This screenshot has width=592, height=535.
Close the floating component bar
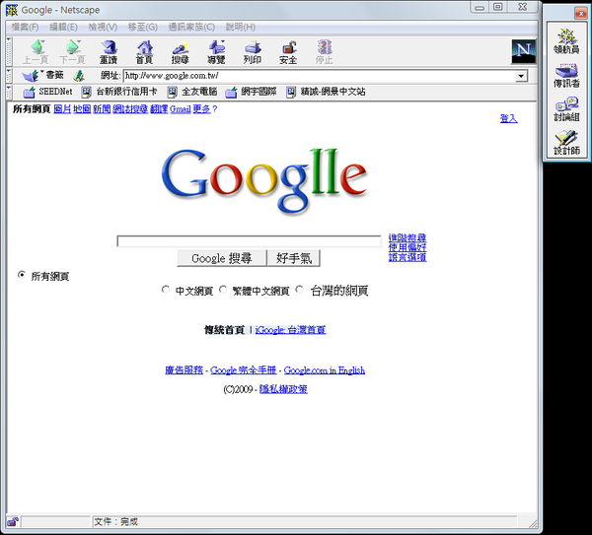click(x=581, y=14)
